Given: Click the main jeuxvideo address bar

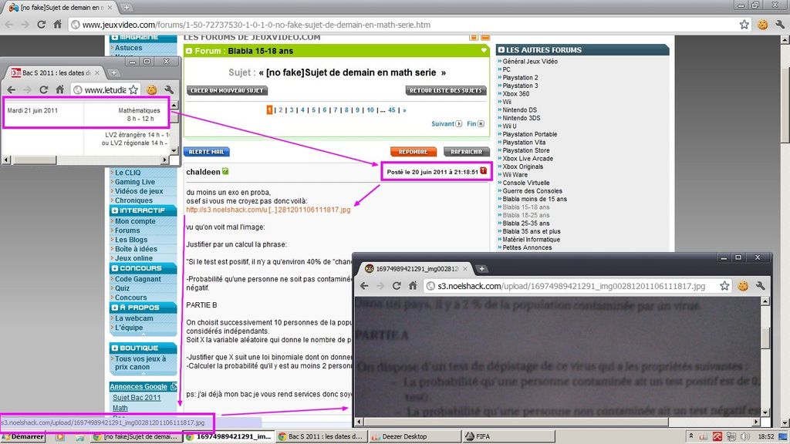Looking at the screenshot, I should point(410,25).
